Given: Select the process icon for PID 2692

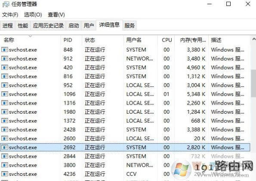Looking at the screenshot, I should [x=5, y=147].
